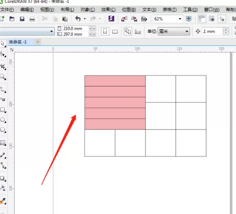
Task: Click the Print icon
Action: (32, 19)
